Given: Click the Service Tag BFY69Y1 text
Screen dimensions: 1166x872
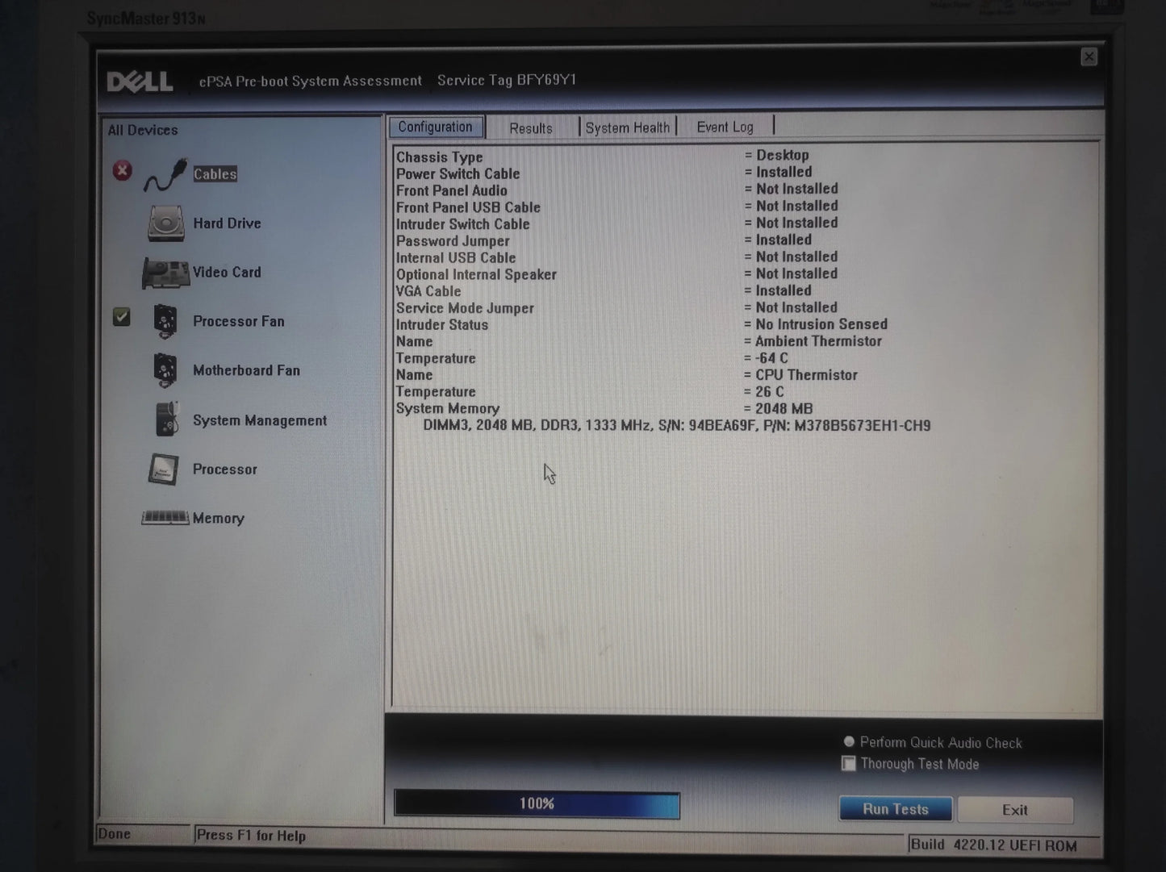Looking at the screenshot, I should pyautogui.click(x=507, y=80).
